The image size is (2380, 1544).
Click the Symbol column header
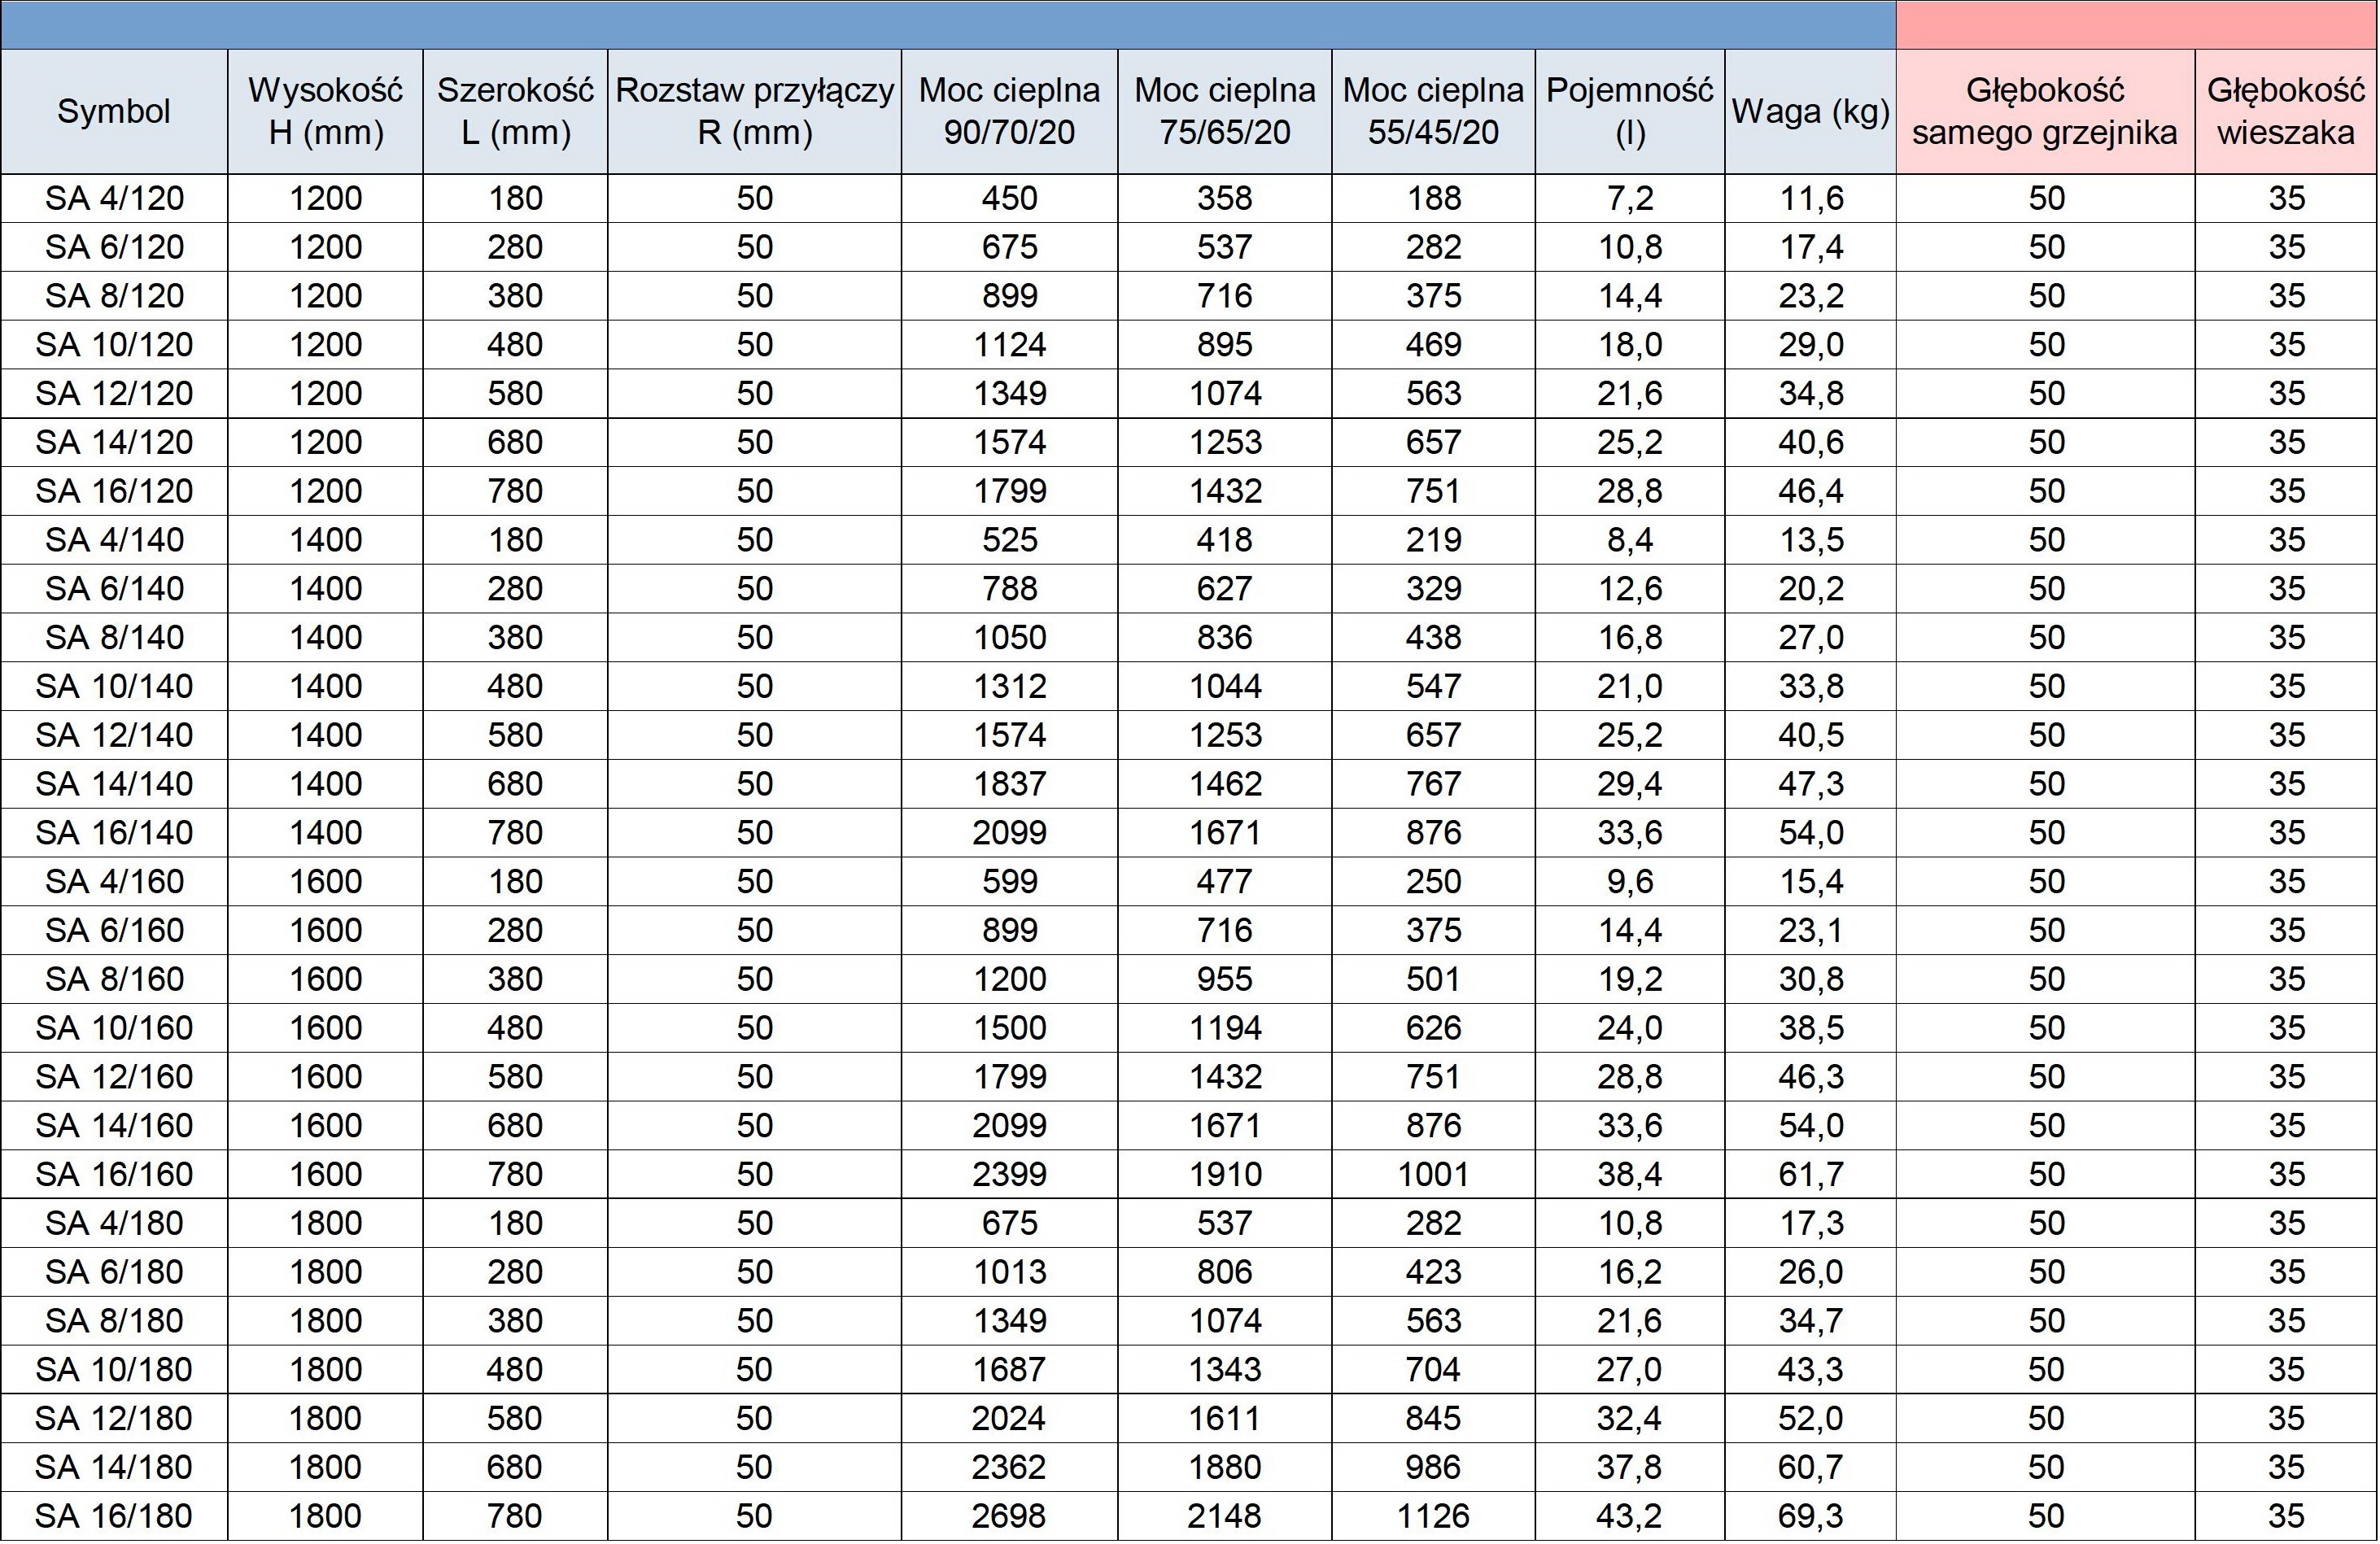[x=114, y=111]
